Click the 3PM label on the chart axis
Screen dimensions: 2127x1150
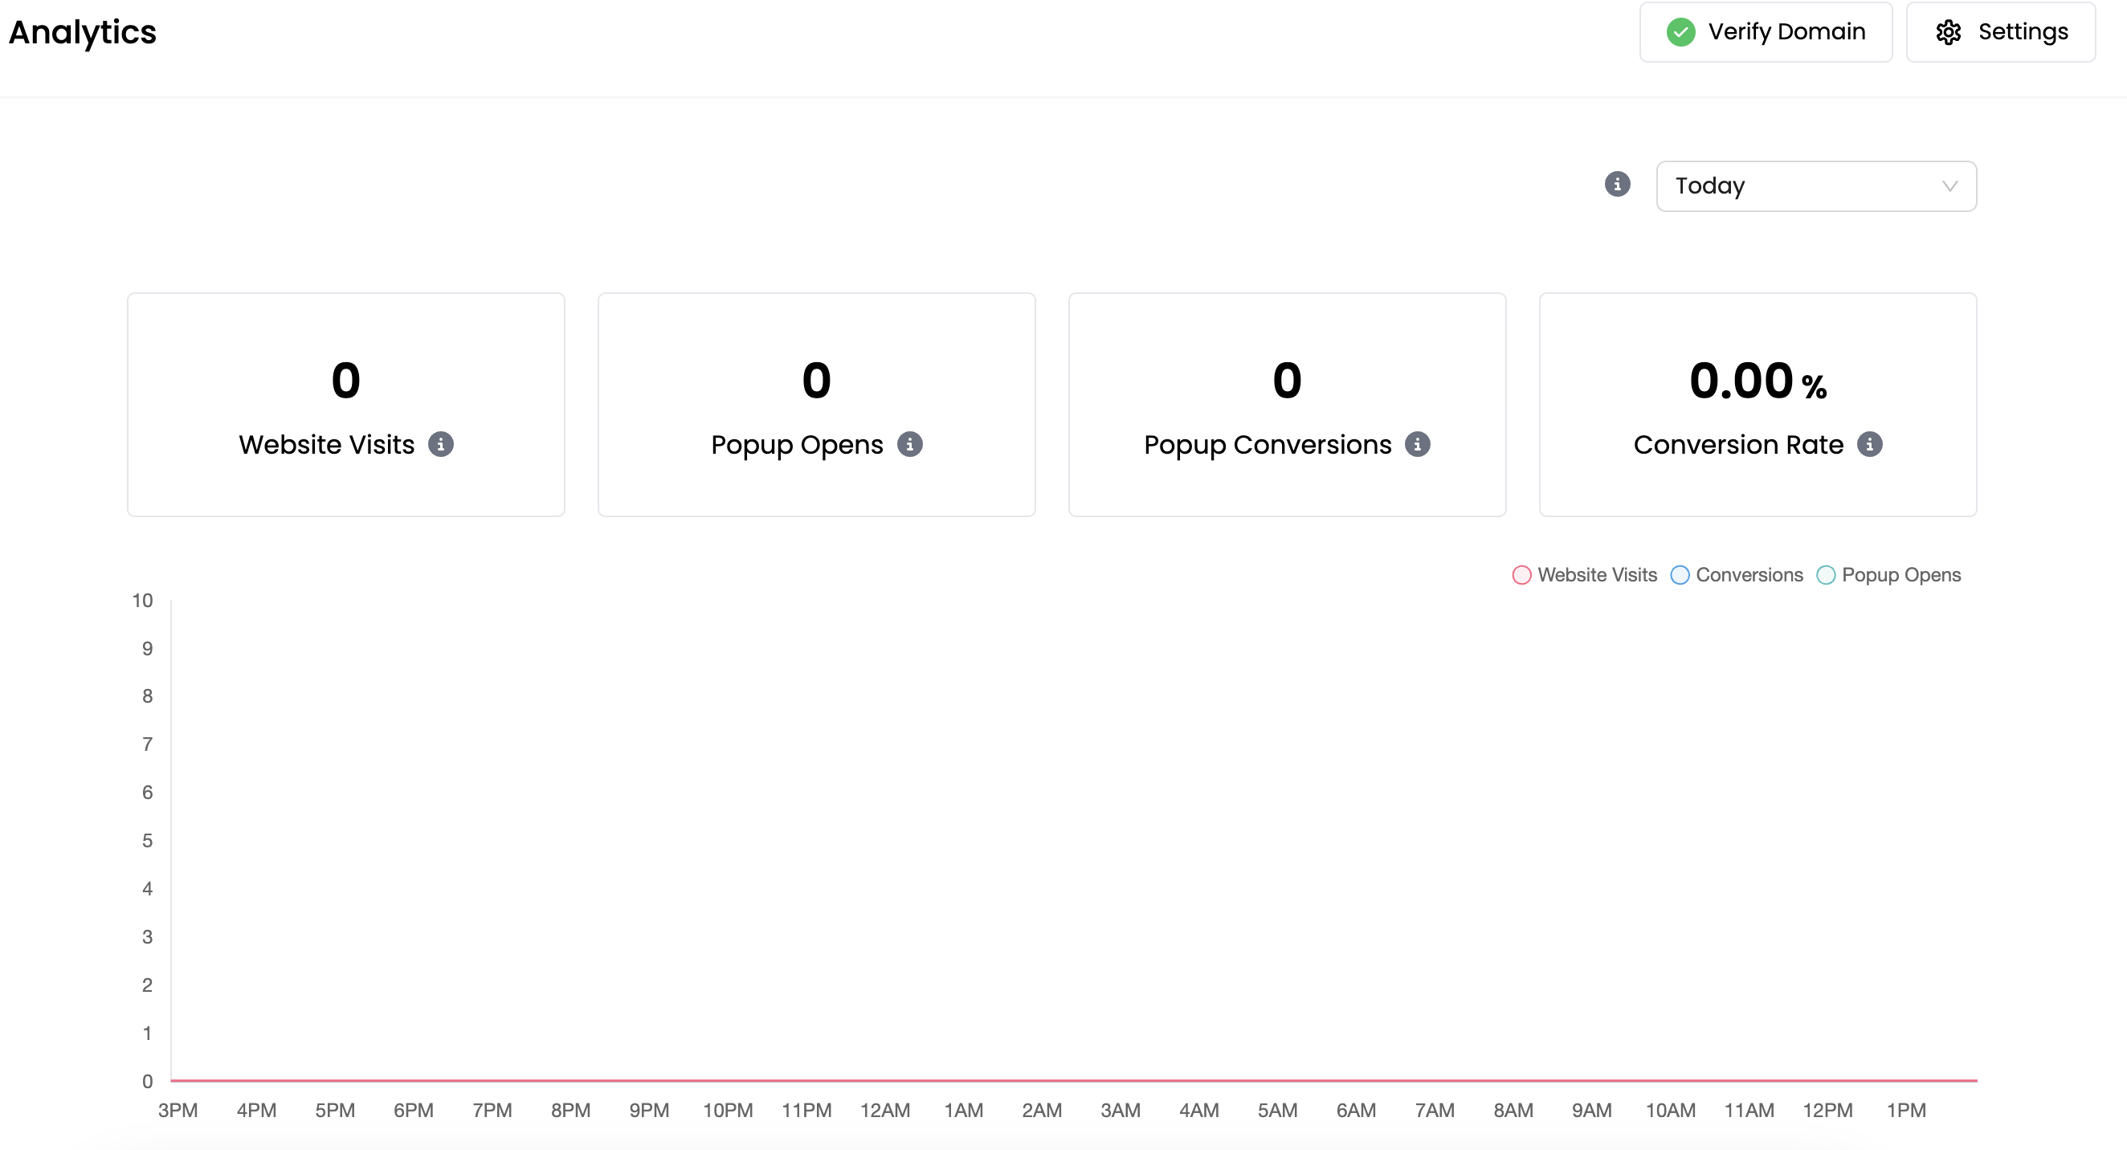pos(178,1111)
